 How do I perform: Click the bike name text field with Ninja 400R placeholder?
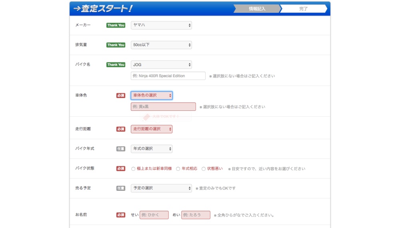click(x=168, y=76)
